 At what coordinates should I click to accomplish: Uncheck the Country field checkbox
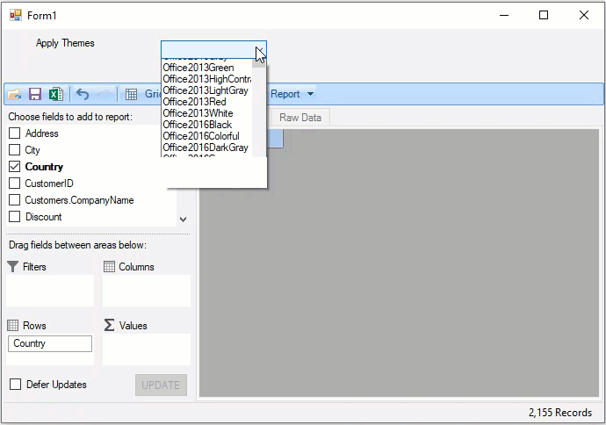[15, 167]
